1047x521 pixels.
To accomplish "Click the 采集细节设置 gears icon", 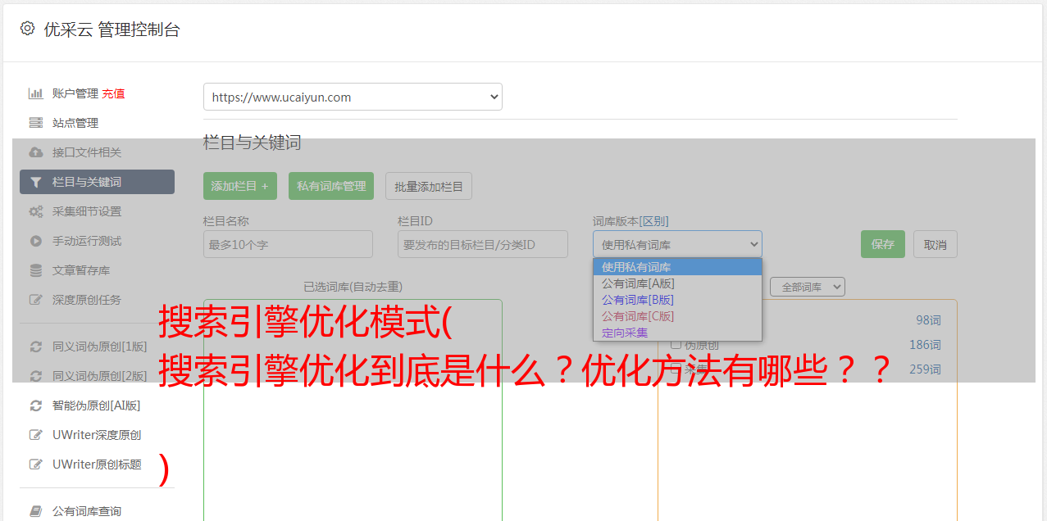I will click(35, 211).
